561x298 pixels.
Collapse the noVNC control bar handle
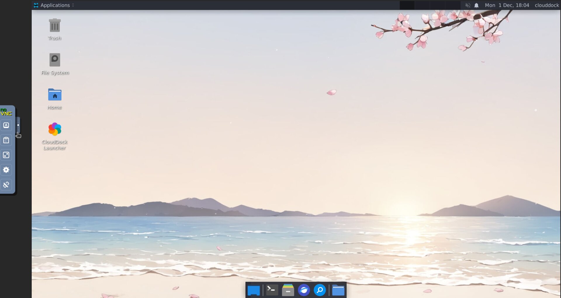coord(18,125)
